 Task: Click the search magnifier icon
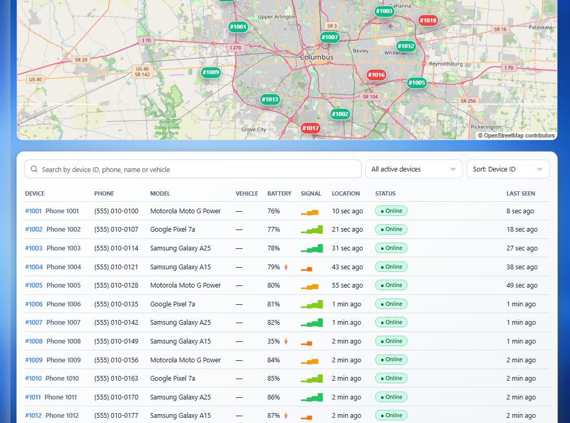pos(34,169)
